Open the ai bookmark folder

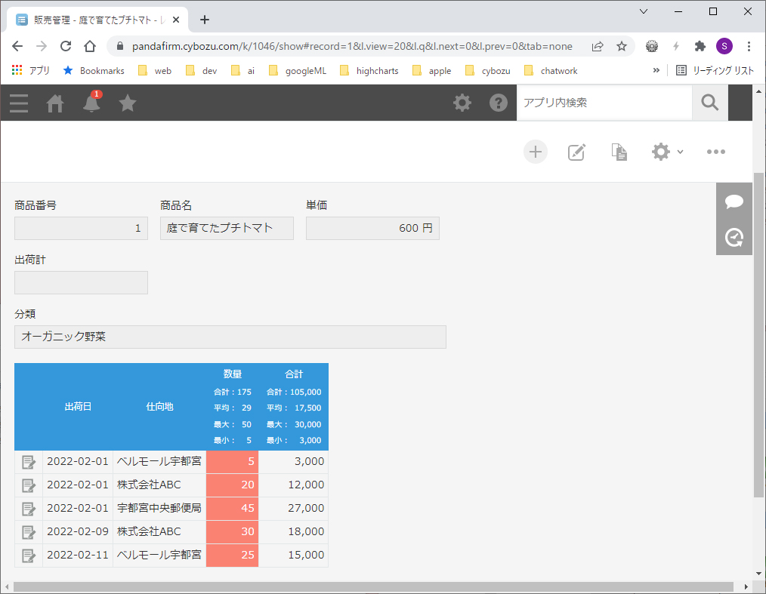point(243,71)
